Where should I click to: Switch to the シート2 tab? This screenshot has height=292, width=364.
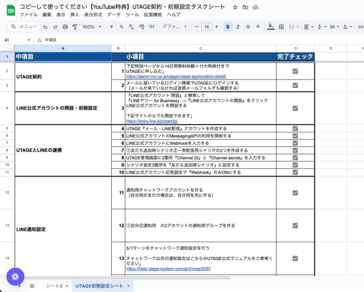click(x=54, y=286)
